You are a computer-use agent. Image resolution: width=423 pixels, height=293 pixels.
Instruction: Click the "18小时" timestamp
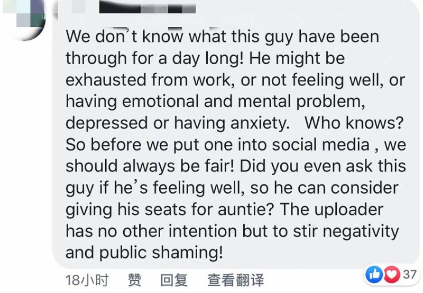coord(80,280)
